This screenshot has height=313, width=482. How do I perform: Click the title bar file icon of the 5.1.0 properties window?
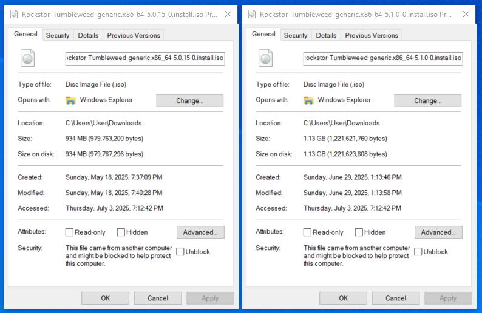[x=252, y=14]
